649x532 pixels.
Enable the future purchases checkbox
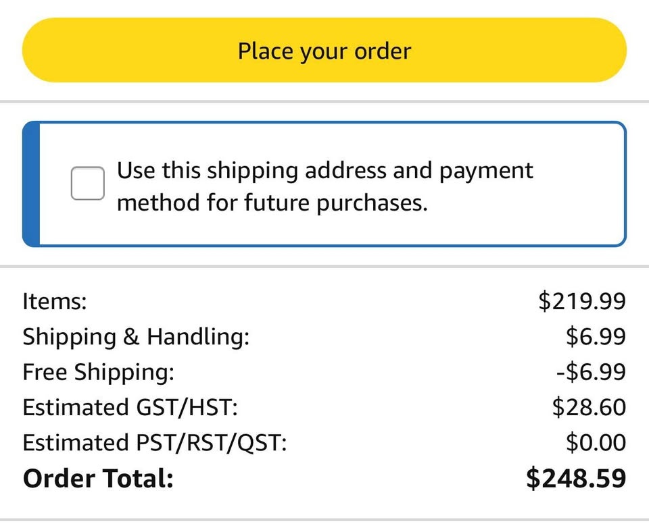[88, 184]
